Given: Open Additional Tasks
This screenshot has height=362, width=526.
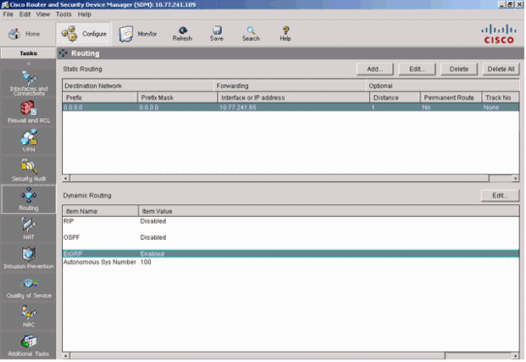Looking at the screenshot, I should coord(28,346).
